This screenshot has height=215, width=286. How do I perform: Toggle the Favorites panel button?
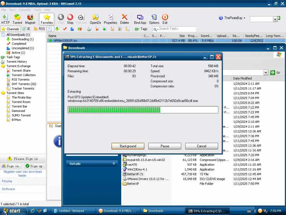coord(47,19)
